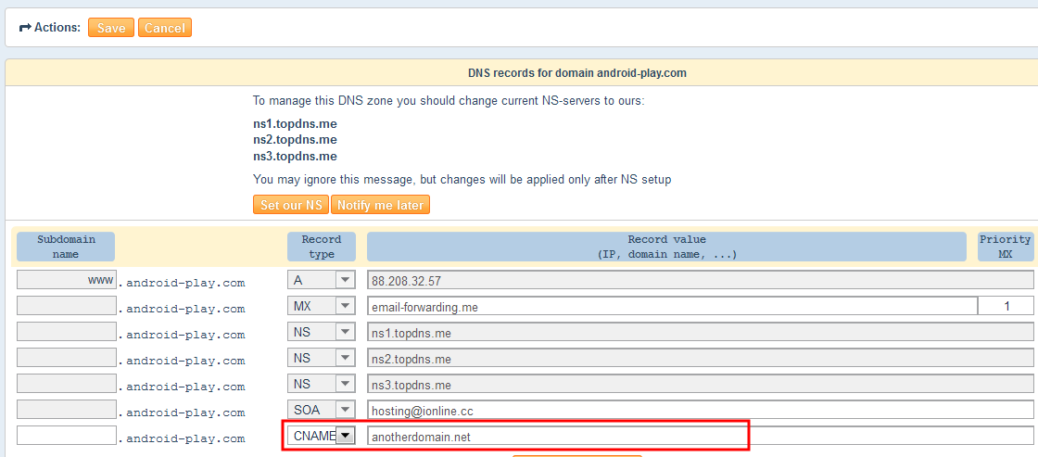Click the Save button

pyautogui.click(x=111, y=28)
